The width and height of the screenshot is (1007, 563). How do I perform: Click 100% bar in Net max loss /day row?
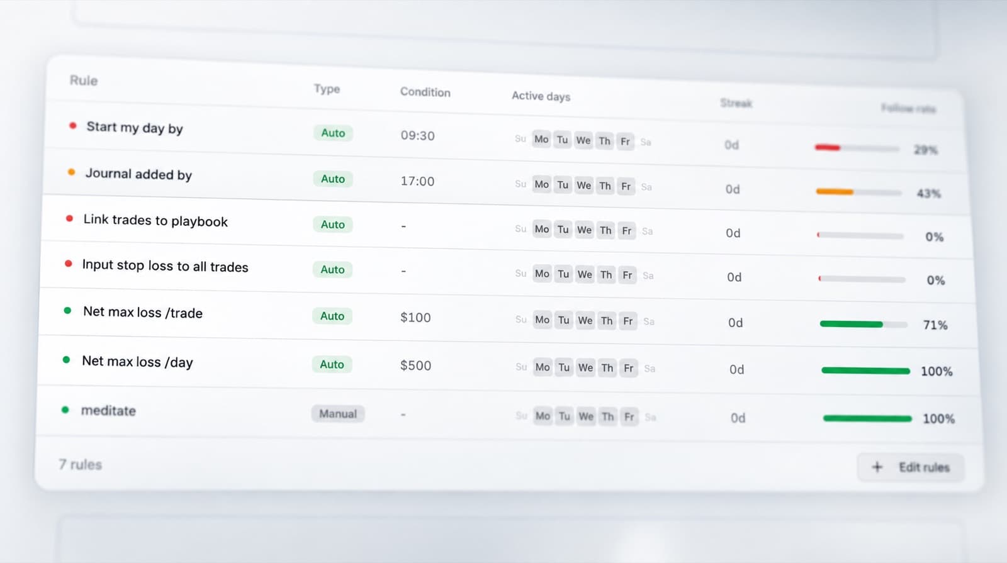pyautogui.click(x=865, y=371)
